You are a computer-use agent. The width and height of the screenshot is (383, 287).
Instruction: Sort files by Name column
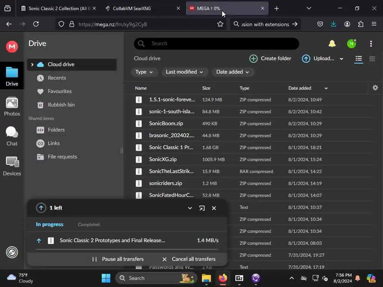coord(141,88)
